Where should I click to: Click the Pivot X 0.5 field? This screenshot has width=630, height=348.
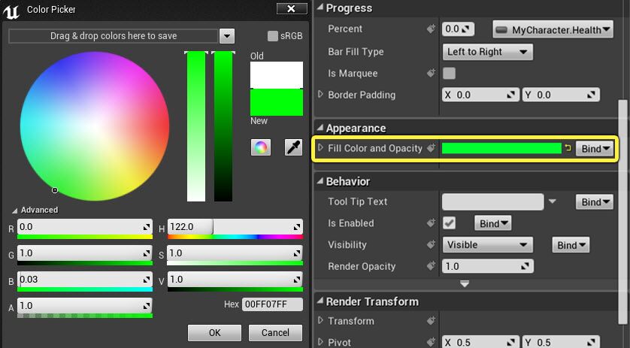pos(480,343)
